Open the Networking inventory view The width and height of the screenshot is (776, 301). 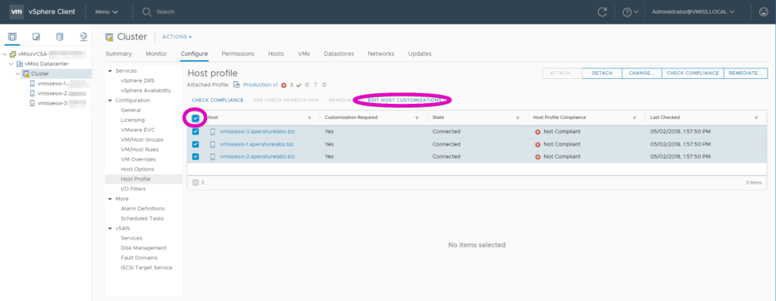[83, 36]
